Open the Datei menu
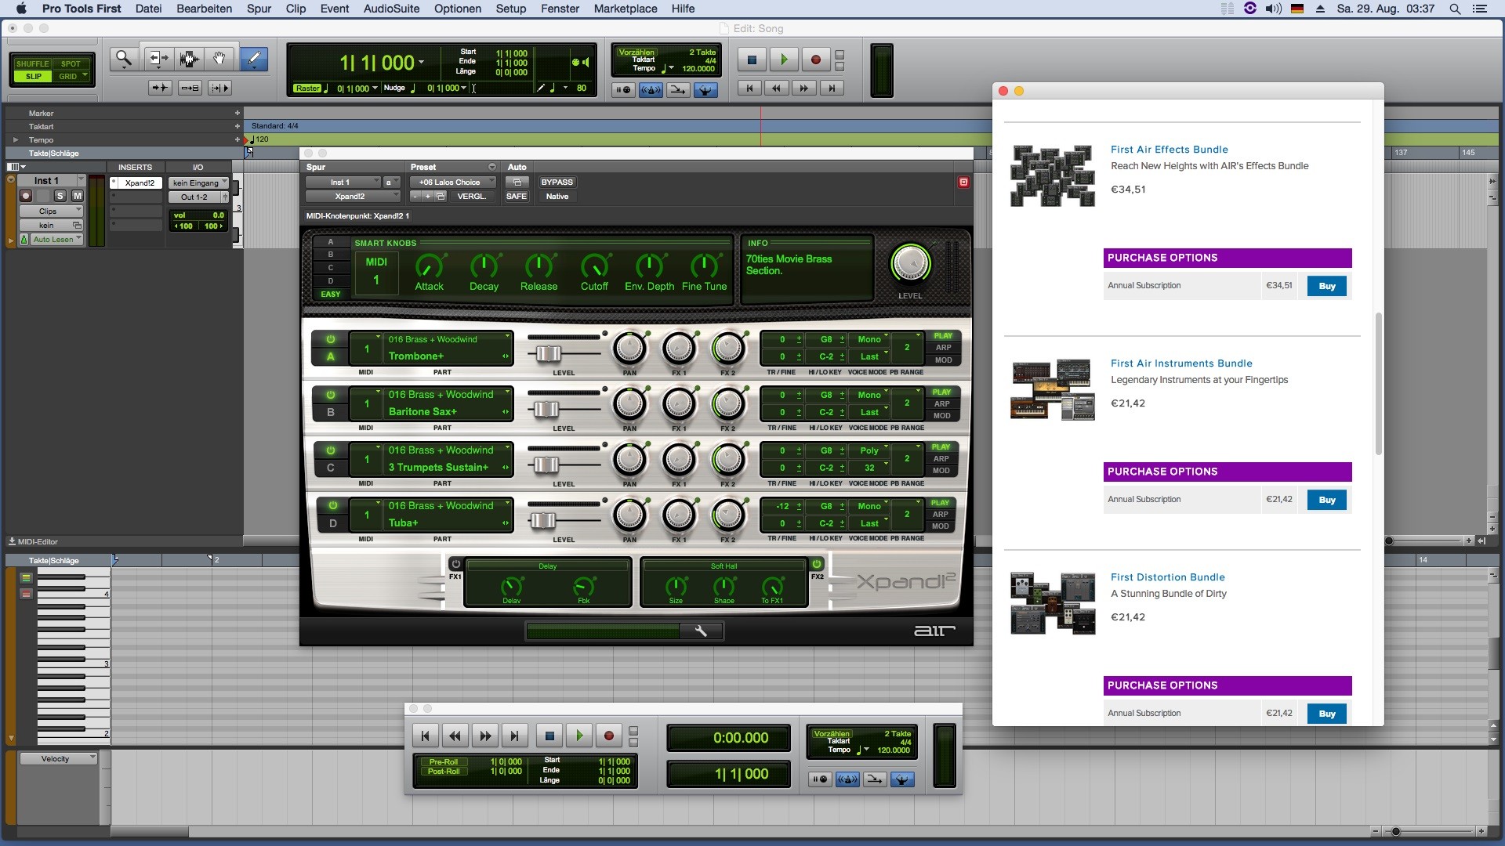 (148, 9)
